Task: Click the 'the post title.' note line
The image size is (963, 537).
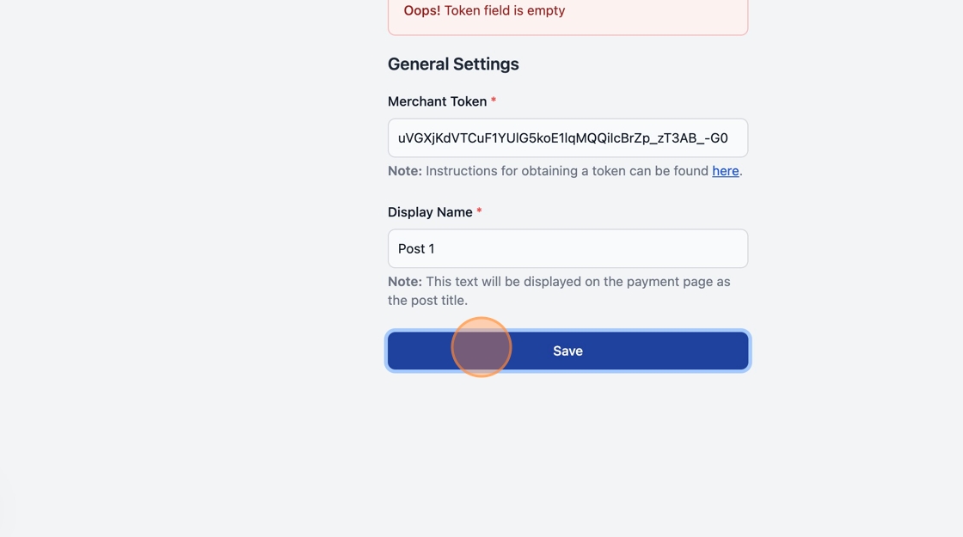Action: click(x=427, y=301)
